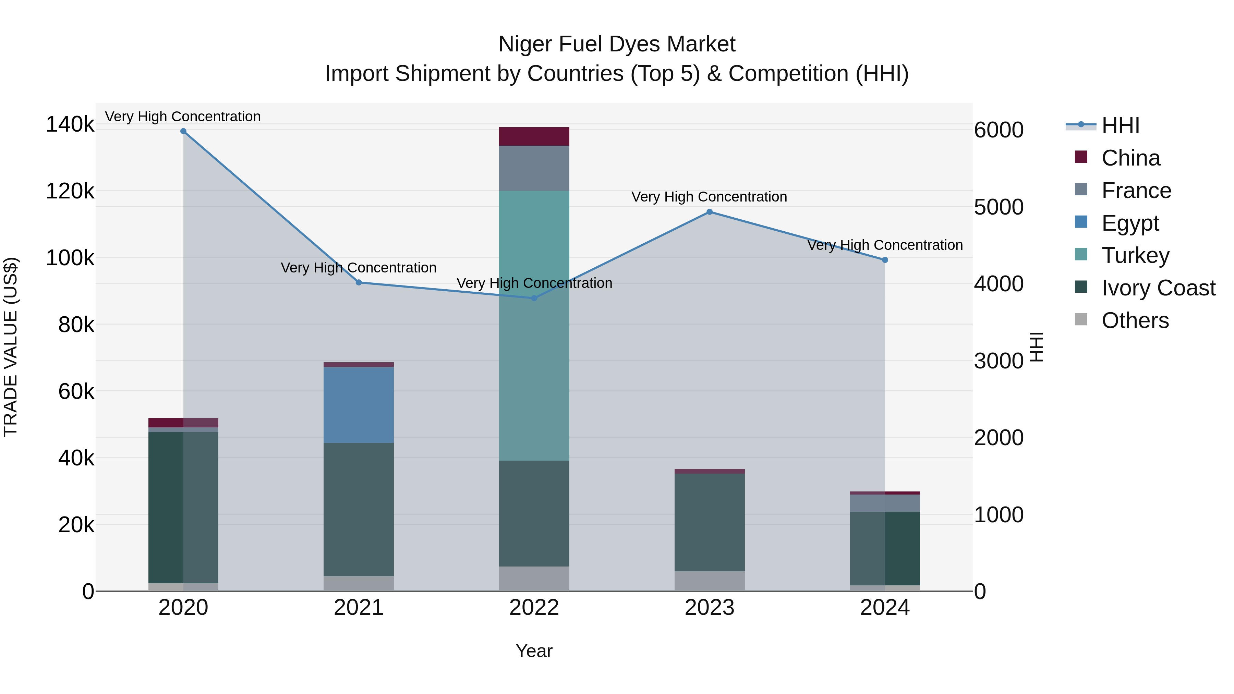This screenshot has width=1234, height=694.
Task: Click the 2022 x-axis tick label
Action: point(534,608)
